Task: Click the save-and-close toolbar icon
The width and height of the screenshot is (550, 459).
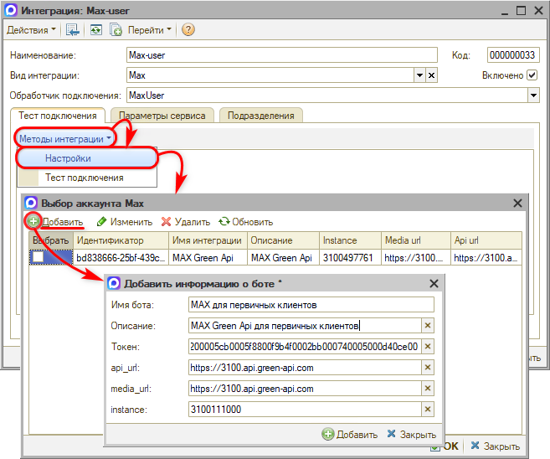Action: [73, 30]
